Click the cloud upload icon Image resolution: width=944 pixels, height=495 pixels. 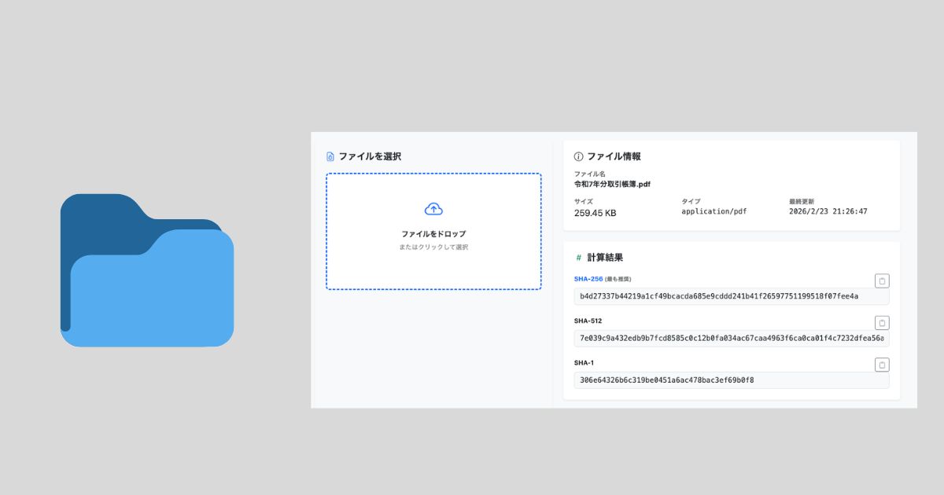[433, 209]
